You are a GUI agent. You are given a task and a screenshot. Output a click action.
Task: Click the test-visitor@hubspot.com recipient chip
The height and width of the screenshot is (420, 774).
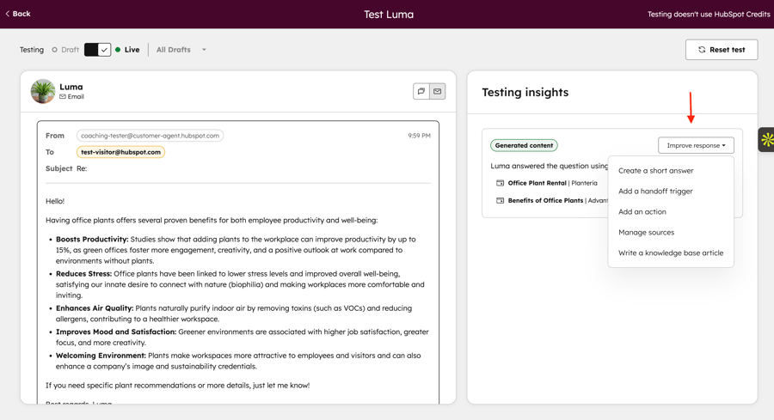120,152
